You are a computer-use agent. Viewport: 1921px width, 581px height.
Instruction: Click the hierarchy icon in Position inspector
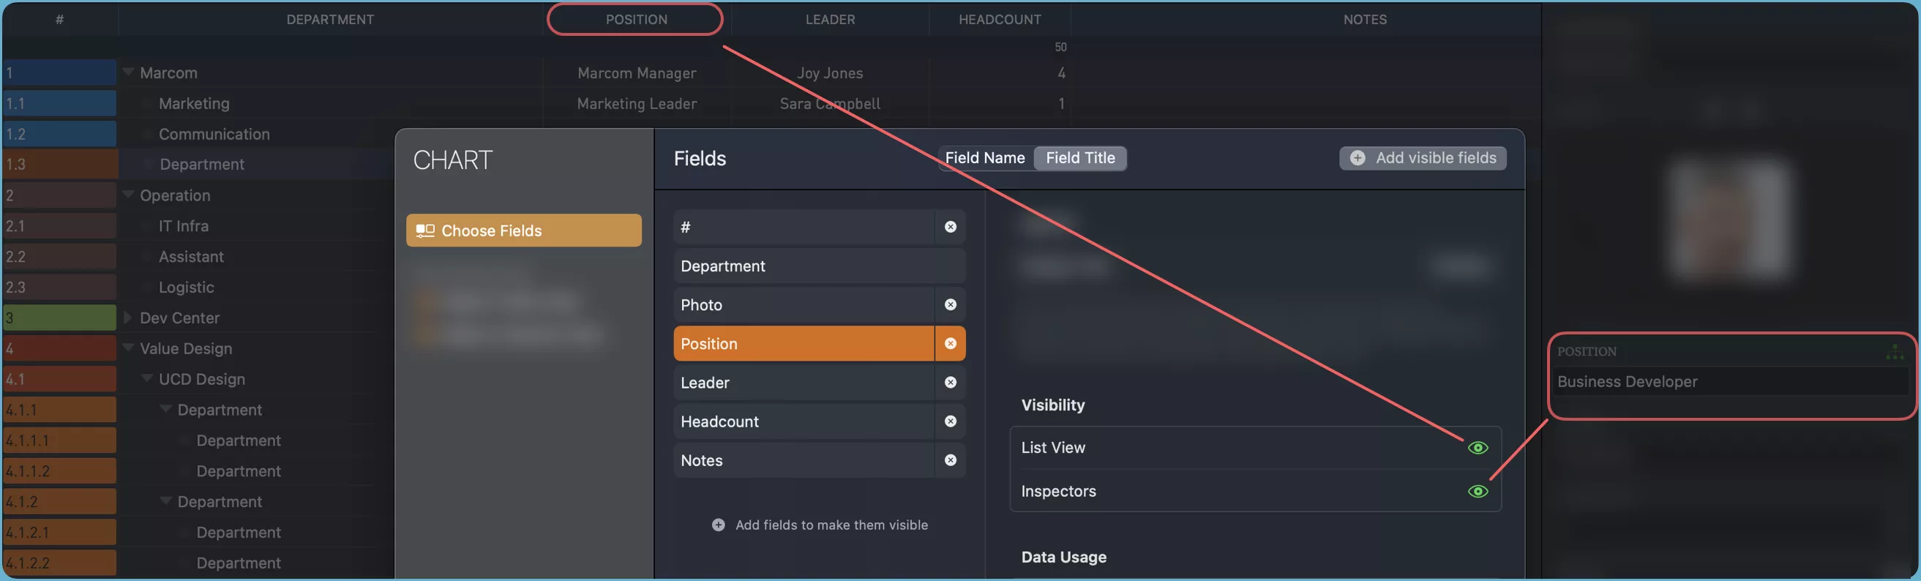(x=1894, y=351)
